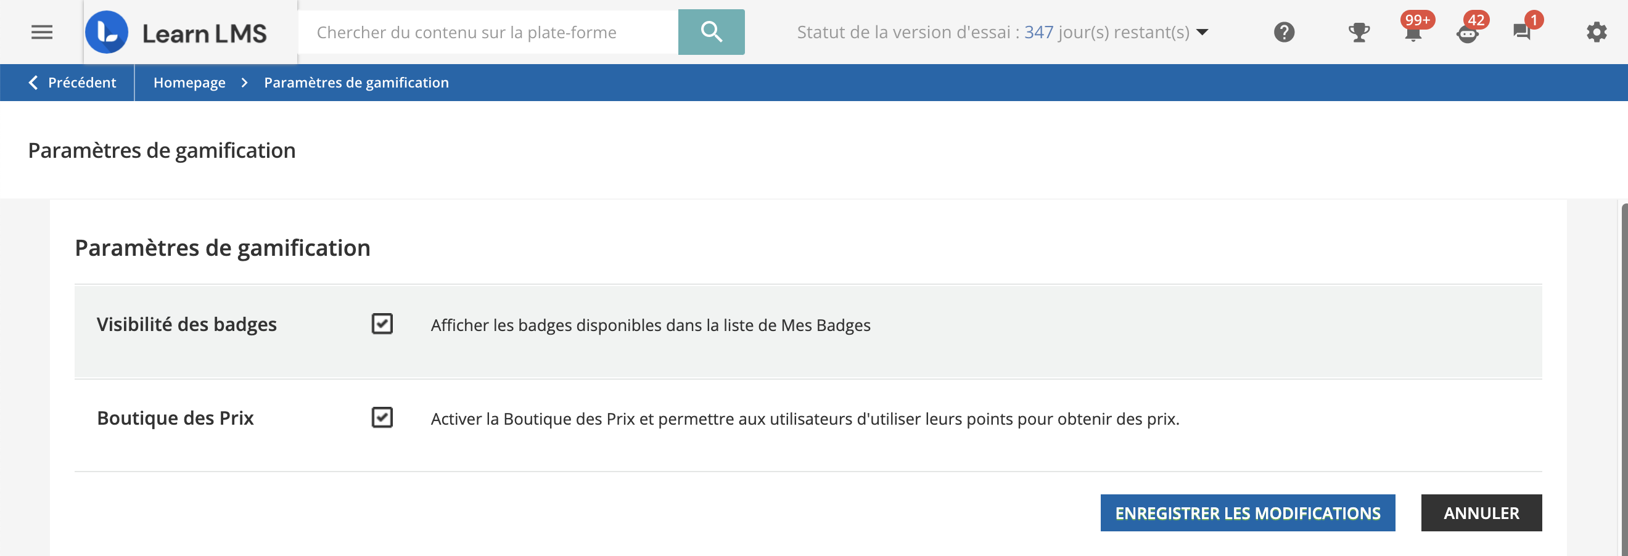
Task: Go back with Précédent button
Action: 72,83
